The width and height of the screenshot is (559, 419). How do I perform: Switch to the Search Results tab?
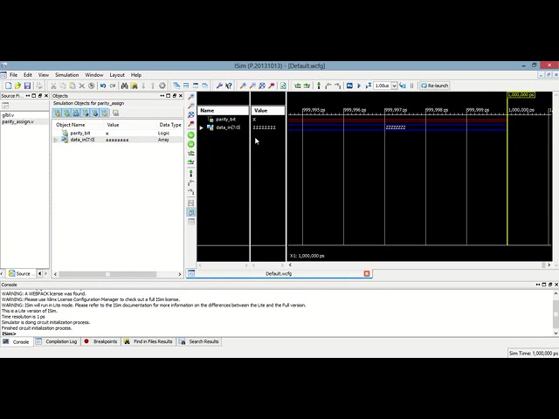coord(199,341)
